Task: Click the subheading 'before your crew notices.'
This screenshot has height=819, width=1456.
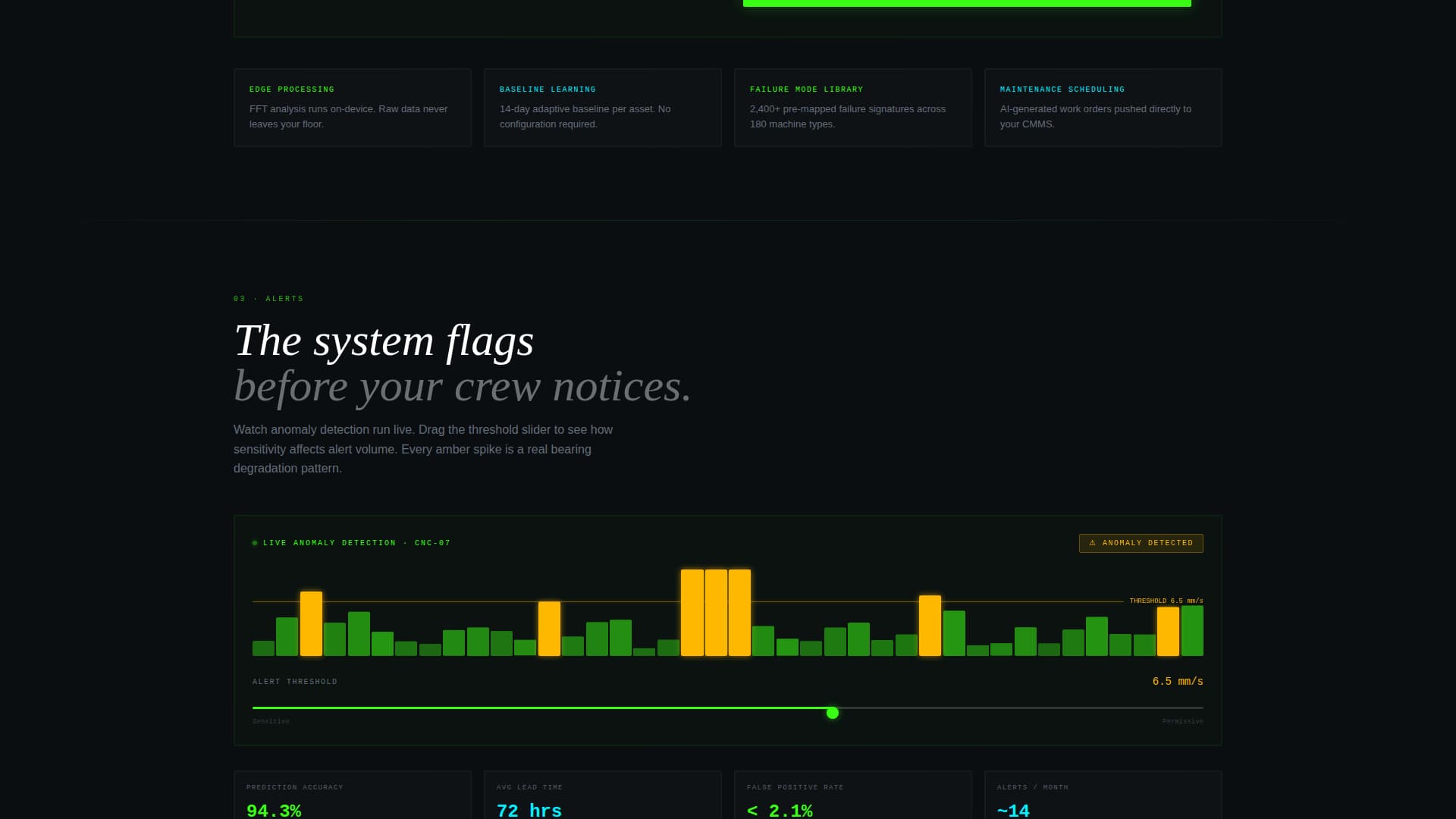Action: [463, 387]
